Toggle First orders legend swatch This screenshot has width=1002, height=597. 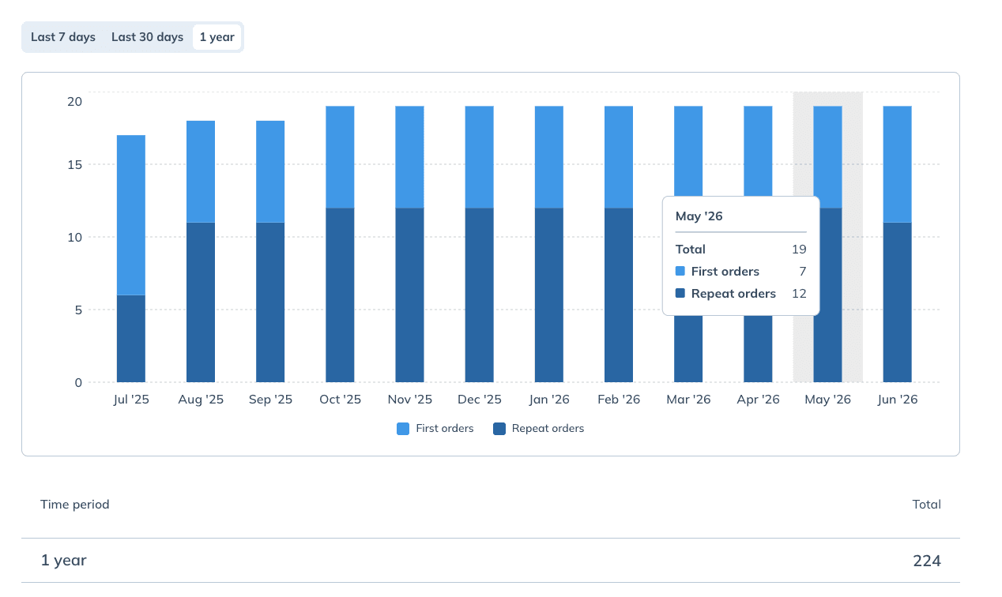click(x=403, y=429)
